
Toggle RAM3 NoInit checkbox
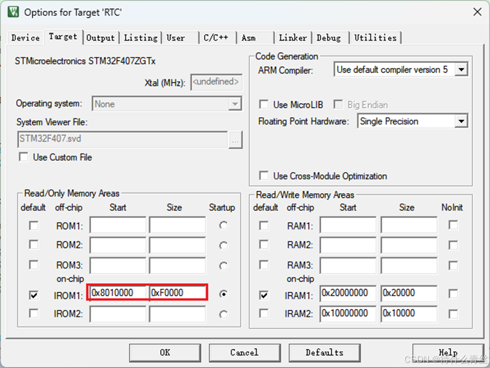click(x=453, y=266)
